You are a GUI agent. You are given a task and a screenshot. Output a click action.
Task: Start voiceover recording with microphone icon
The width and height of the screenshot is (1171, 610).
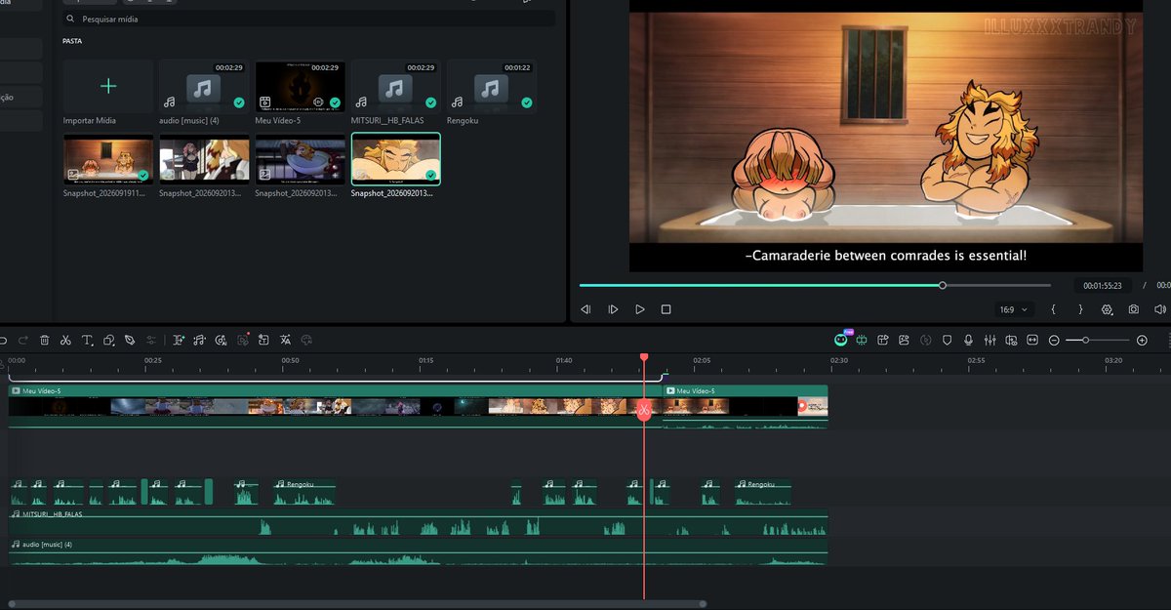(x=968, y=340)
